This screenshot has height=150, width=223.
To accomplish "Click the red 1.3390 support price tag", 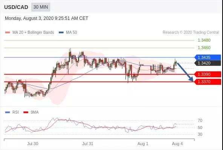I will click(x=208, y=74).
